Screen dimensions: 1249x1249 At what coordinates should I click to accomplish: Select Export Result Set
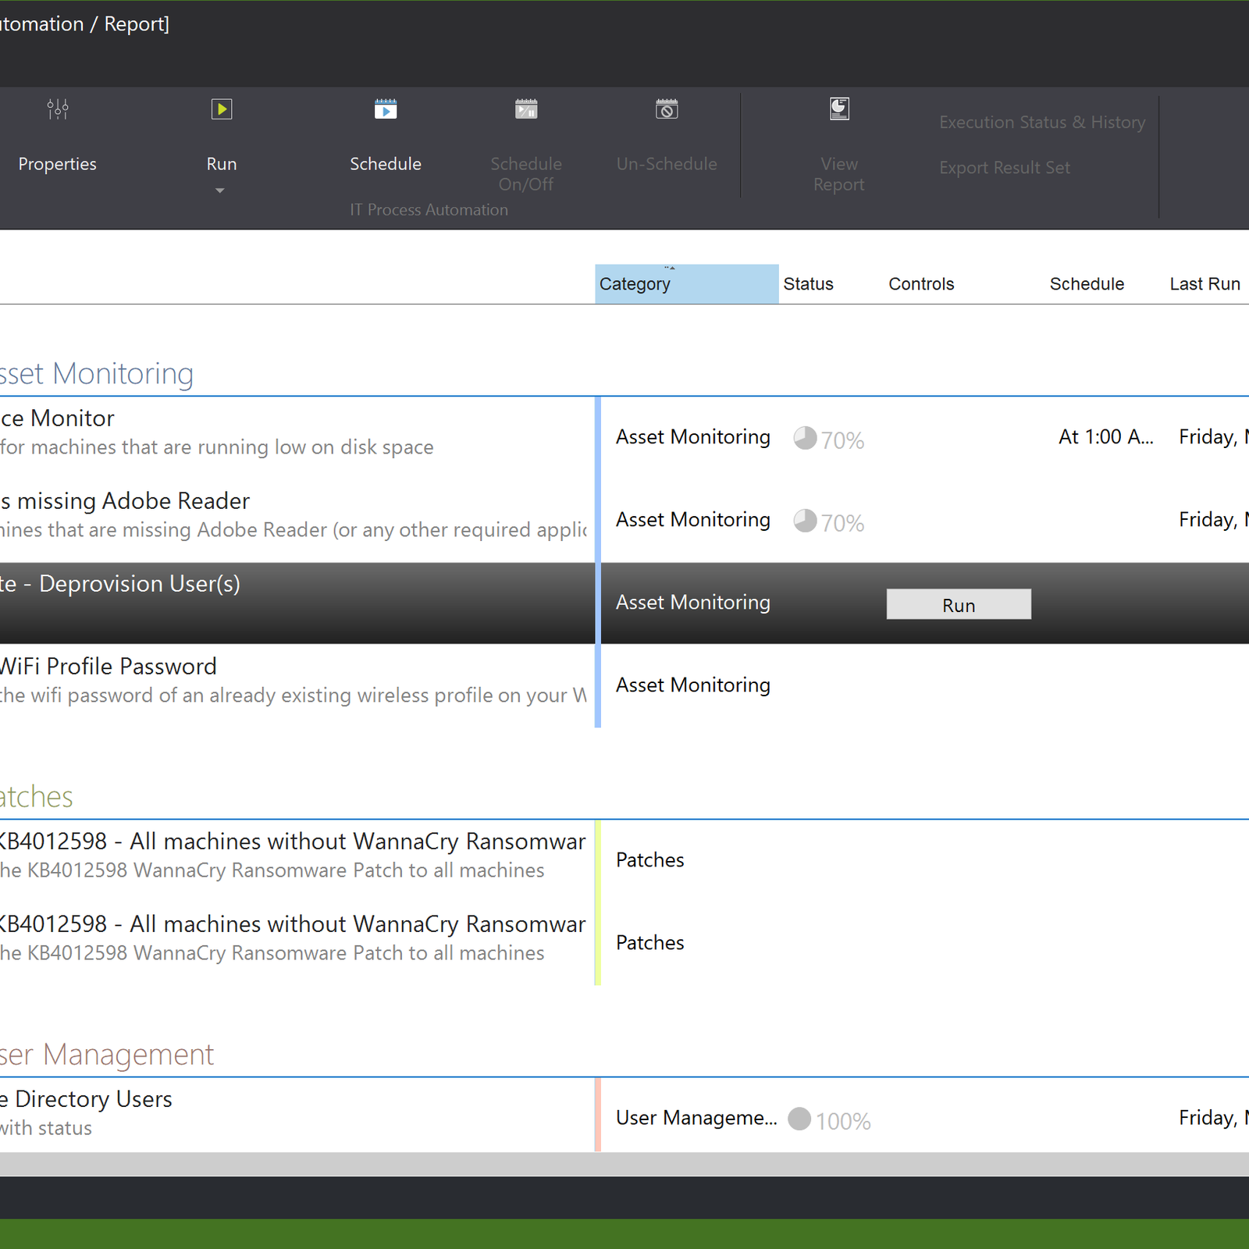pos(1004,168)
